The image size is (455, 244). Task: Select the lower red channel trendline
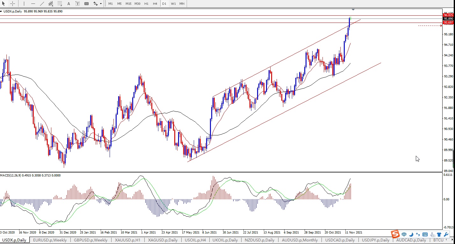click(285, 112)
